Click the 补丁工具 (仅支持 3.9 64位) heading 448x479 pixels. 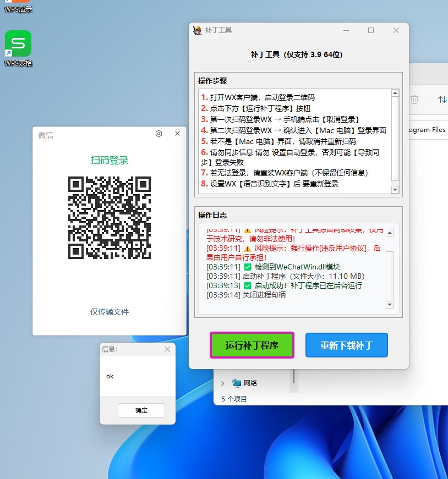297,54
